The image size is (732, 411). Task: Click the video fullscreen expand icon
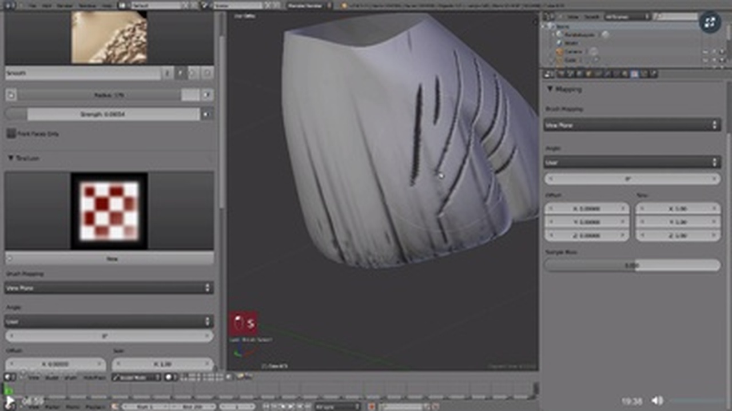coord(710,22)
